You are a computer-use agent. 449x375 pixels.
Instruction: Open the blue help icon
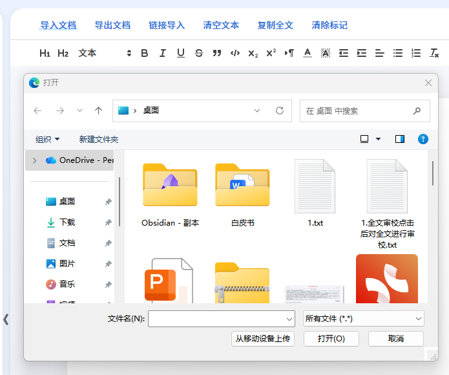click(x=423, y=139)
